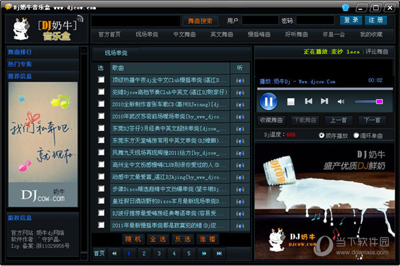Tick checkbox for 凤舞九天现场再现辉煌2011
This screenshot has width=400, height=266.
click(101, 152)
